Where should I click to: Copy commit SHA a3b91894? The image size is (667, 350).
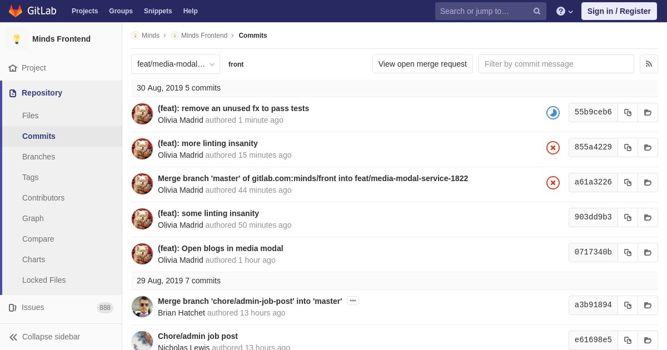[x=628, y=305]
